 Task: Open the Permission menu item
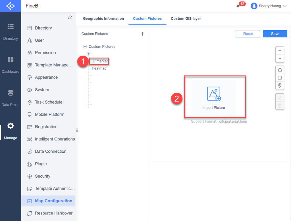coord(48,52)
